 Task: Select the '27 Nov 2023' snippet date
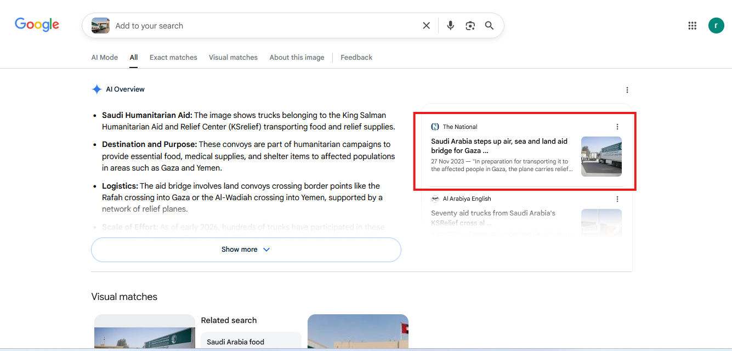click(447, 162)
